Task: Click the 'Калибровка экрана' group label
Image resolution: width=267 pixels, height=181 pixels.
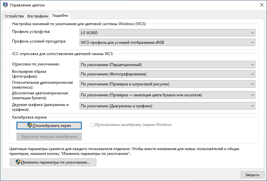Action: tap(29, 117)
